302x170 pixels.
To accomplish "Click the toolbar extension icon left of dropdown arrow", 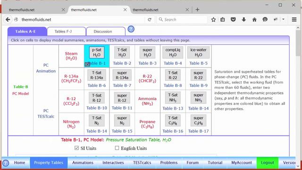I will (276, 19).
